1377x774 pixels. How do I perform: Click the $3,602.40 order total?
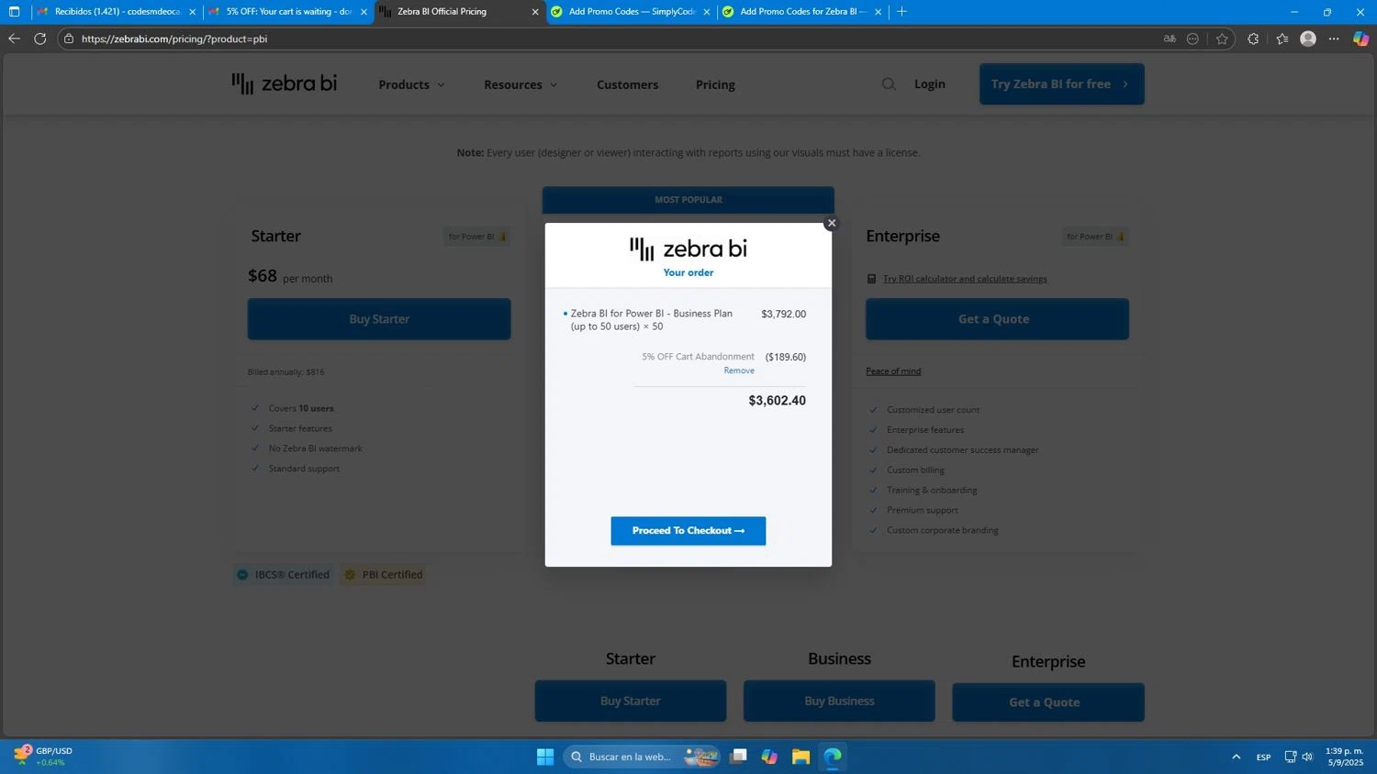(777, 401)
